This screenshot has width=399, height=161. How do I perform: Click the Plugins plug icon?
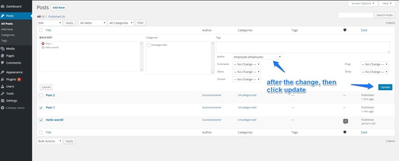3,80
